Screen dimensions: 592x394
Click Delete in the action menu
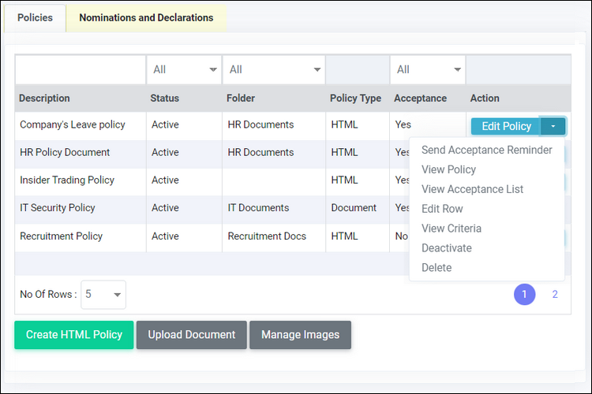click(x=437, y=268)
